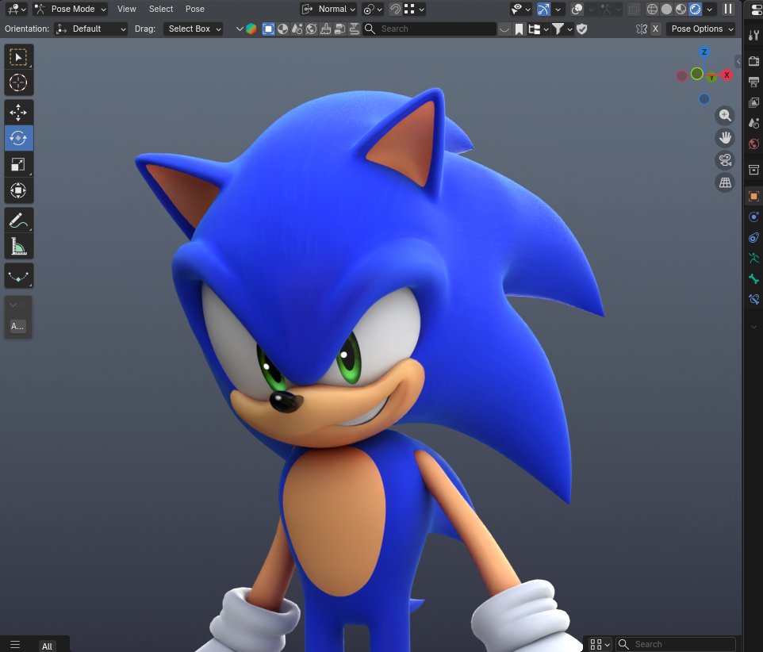763x652 pixels.
Task: Open the Normal transform orientation dropdown
Action: coord(328,9)
